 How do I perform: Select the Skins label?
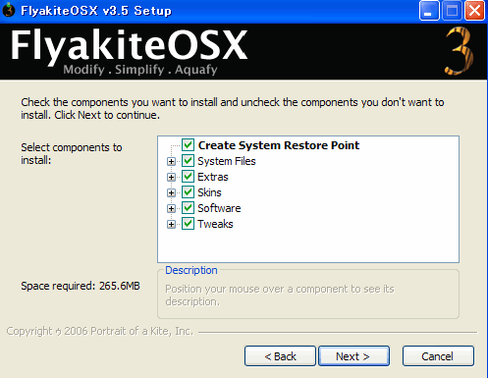tap(209, 192)
